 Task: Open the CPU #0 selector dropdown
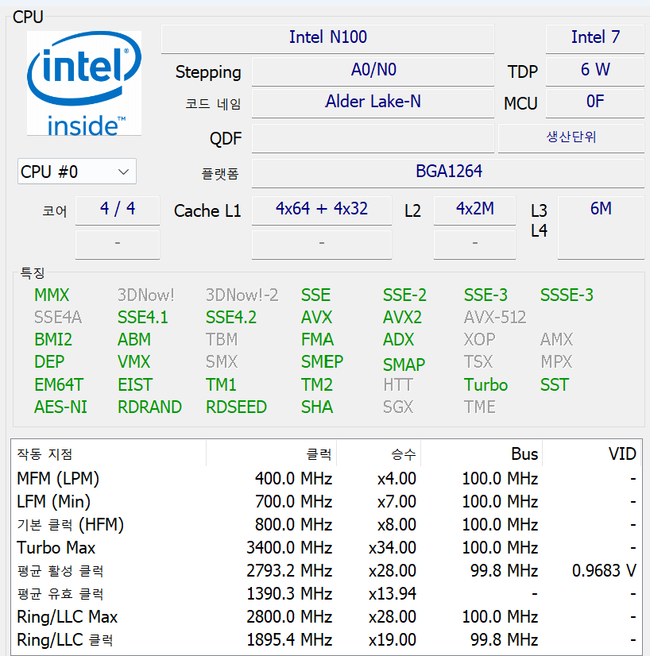click(76, 171)
